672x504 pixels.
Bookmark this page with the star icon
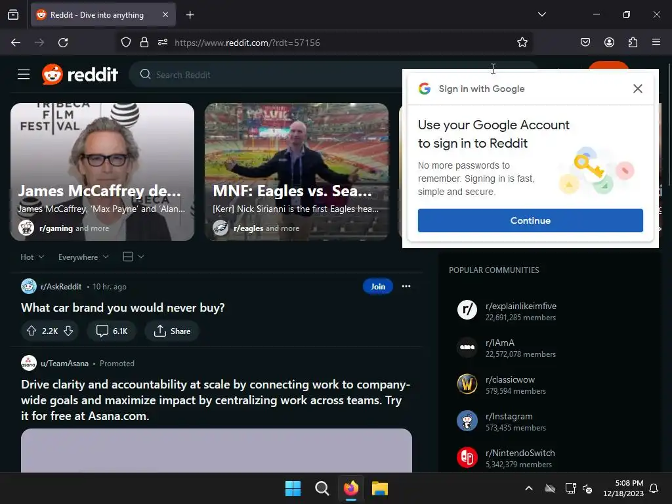pyautogui.click(x=522, y=43)
